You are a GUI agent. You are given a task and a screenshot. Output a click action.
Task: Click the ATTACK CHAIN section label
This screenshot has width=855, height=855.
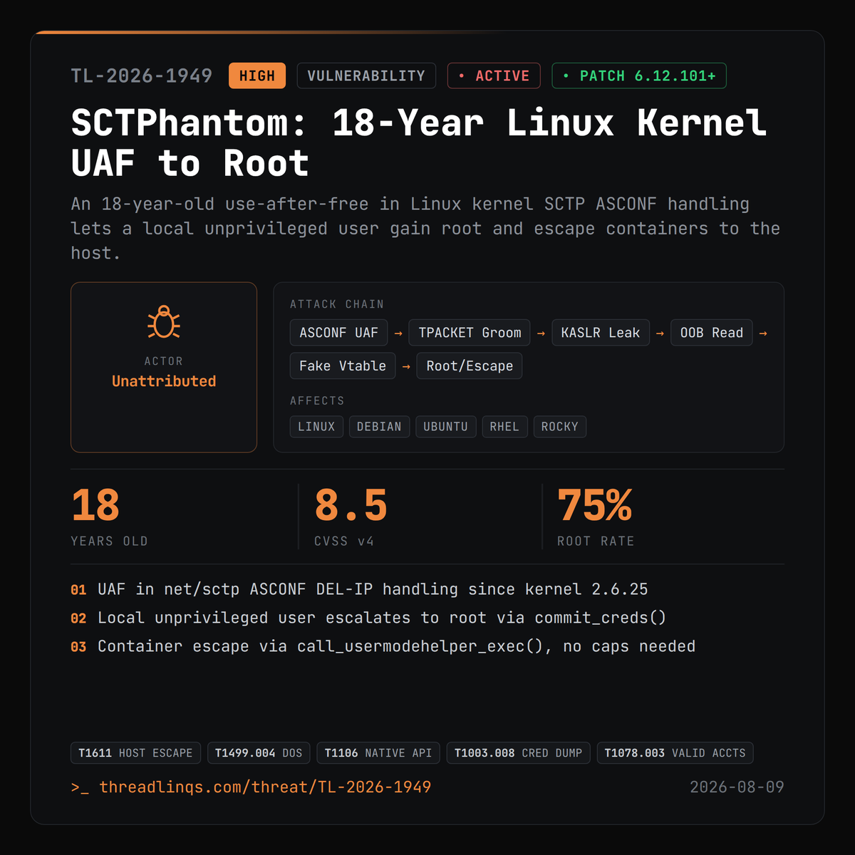(x=337, y=304)
